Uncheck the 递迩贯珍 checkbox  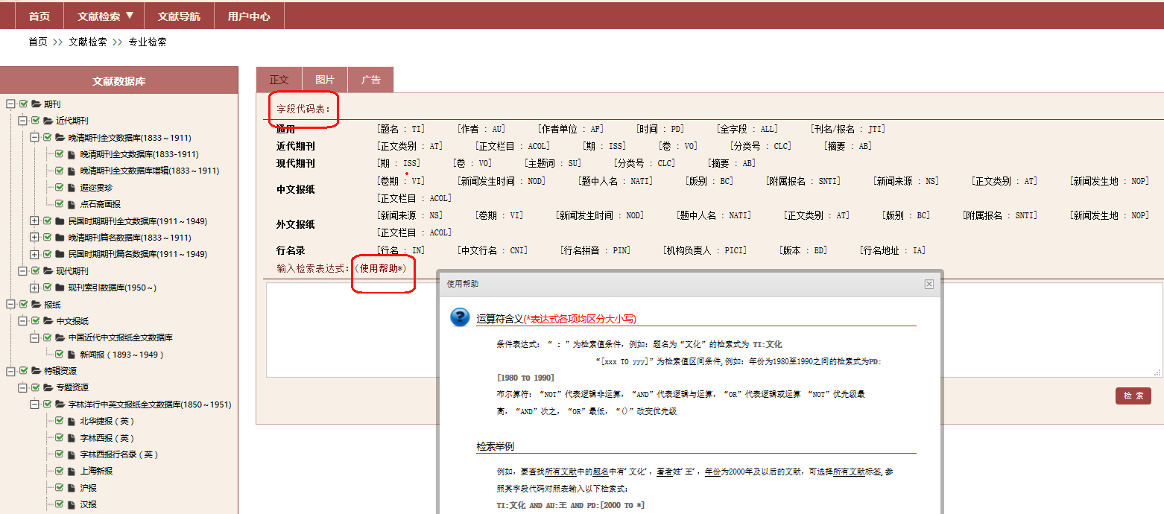point(60,188)
